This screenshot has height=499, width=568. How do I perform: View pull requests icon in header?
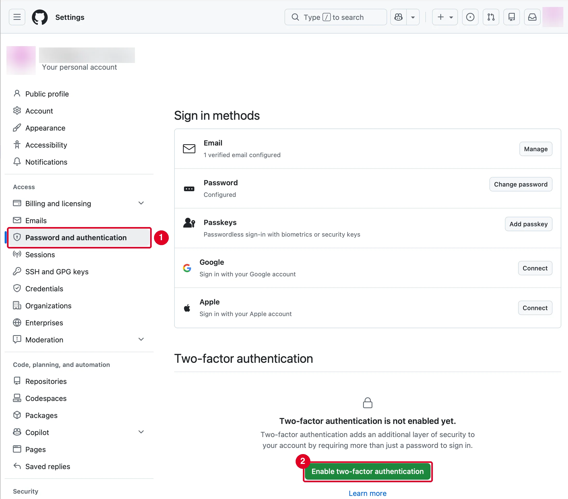coord(491,17)
